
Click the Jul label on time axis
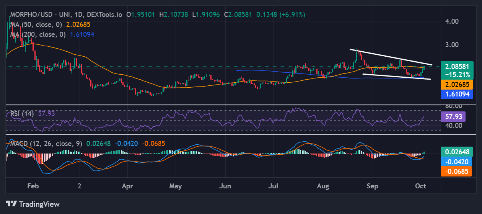(x=274, y=186)
